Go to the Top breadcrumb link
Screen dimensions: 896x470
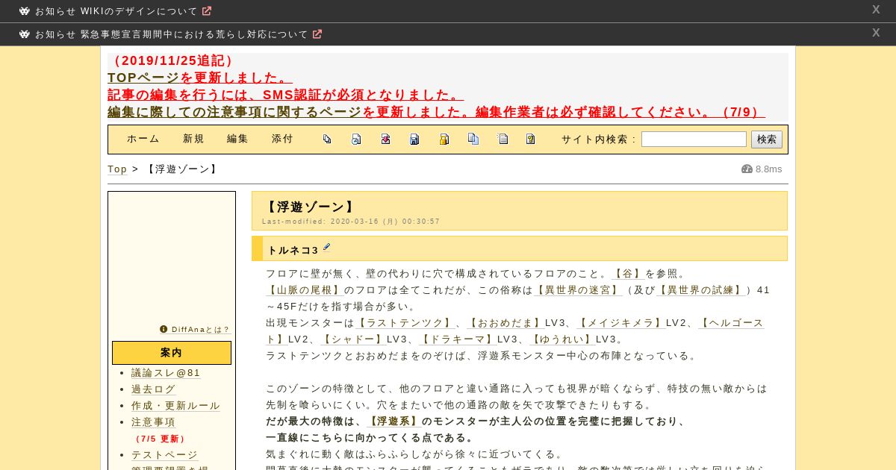[x=117, y=169]
